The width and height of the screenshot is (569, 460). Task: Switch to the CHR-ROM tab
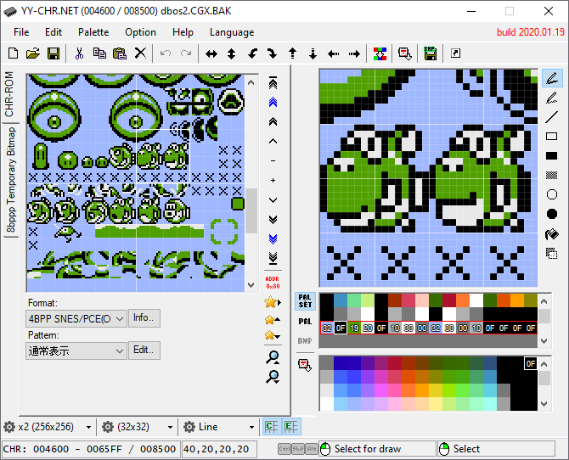click(x=9, y=94)
